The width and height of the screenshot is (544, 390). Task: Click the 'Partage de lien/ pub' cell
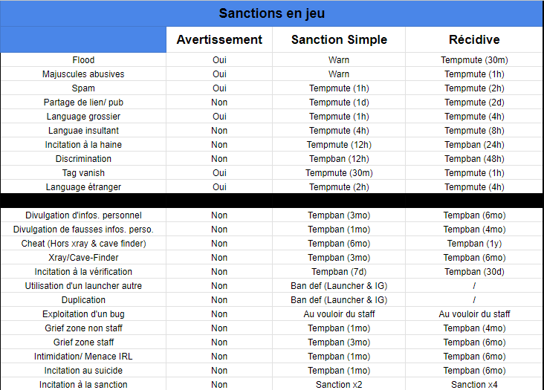tap(83, 103)
